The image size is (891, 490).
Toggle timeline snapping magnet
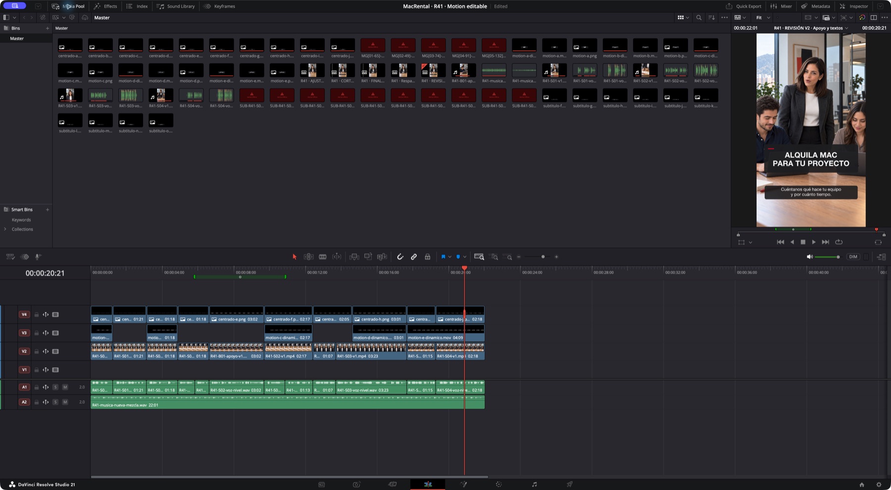coord(400,257)
